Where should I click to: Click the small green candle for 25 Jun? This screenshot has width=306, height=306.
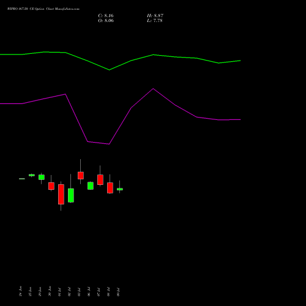pyautogui.click(x=32, y=175)
